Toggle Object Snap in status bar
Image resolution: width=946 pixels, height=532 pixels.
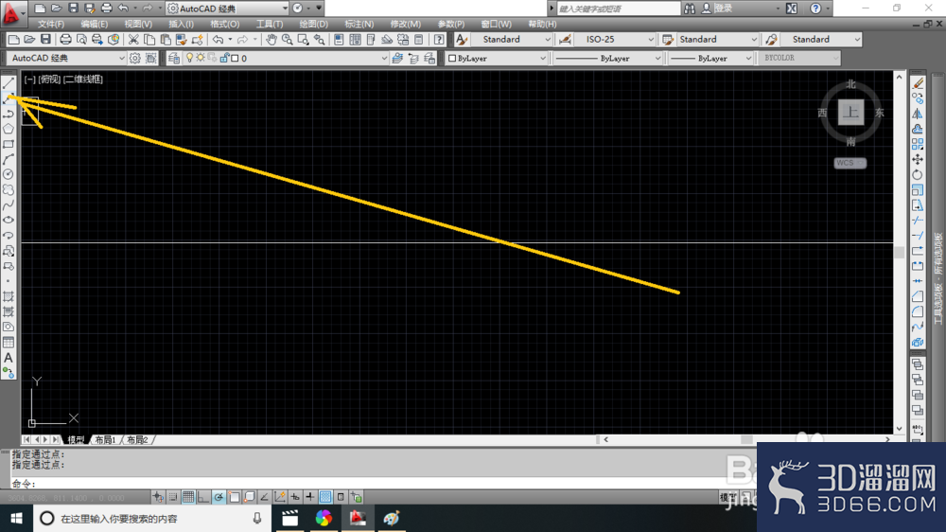(x=234, y=497)
